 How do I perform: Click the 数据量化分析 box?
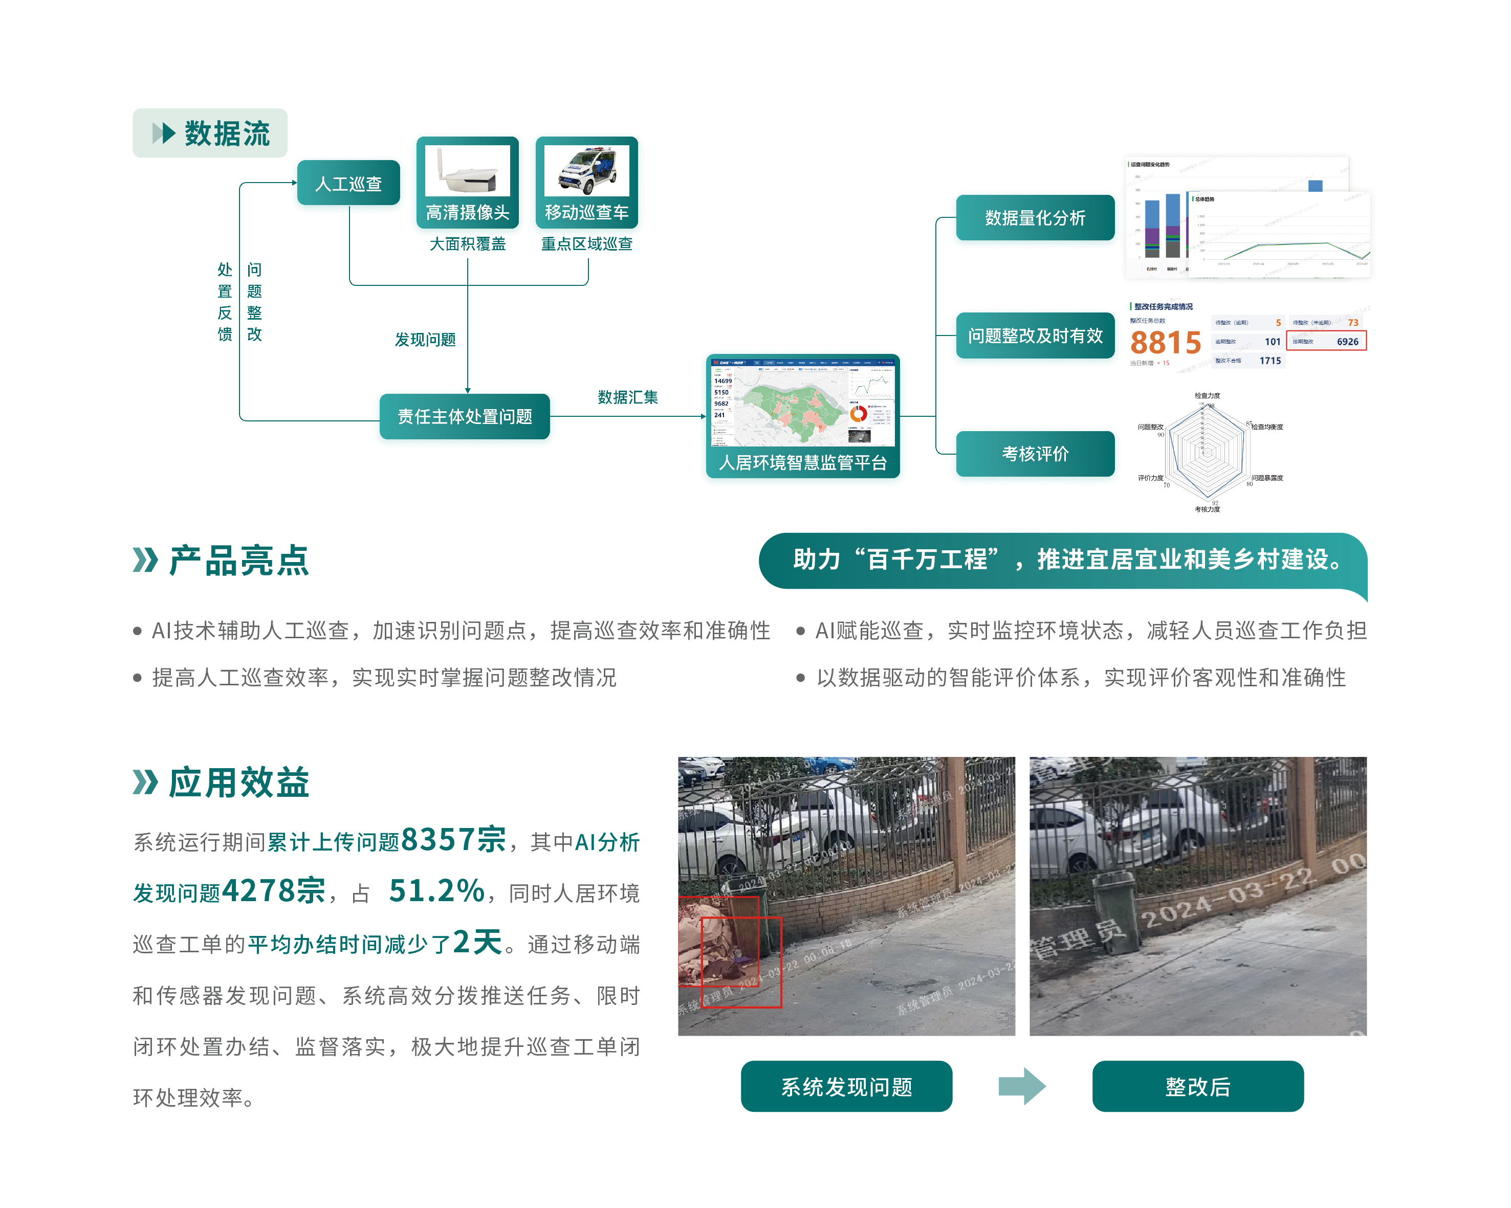click(x=1035, y=218)
